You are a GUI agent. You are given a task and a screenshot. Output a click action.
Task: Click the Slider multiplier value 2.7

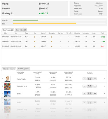89,94
